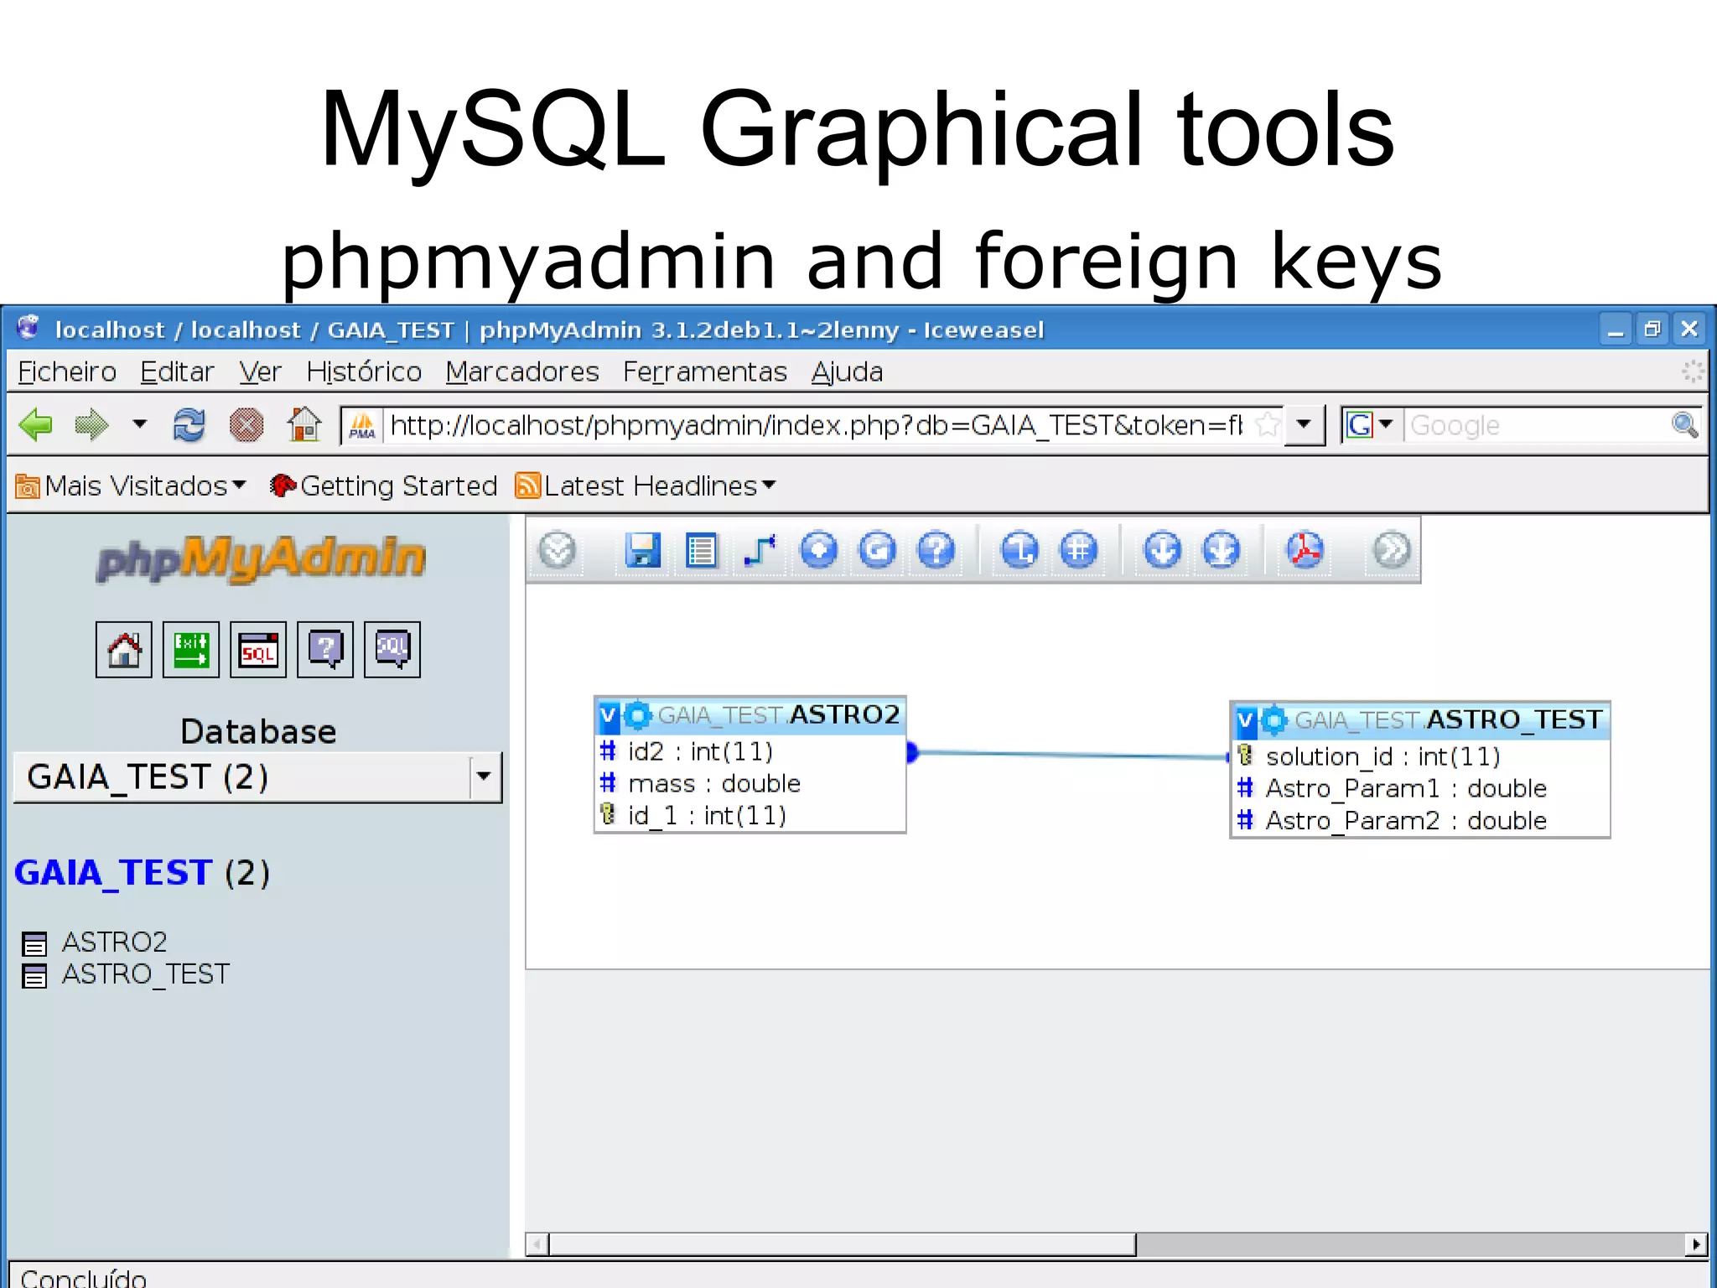This screenshot has width=1717, height=1288.
Task: Reload the page with the refresh icon
Action: pyautogui.click(x=189, y=425)
